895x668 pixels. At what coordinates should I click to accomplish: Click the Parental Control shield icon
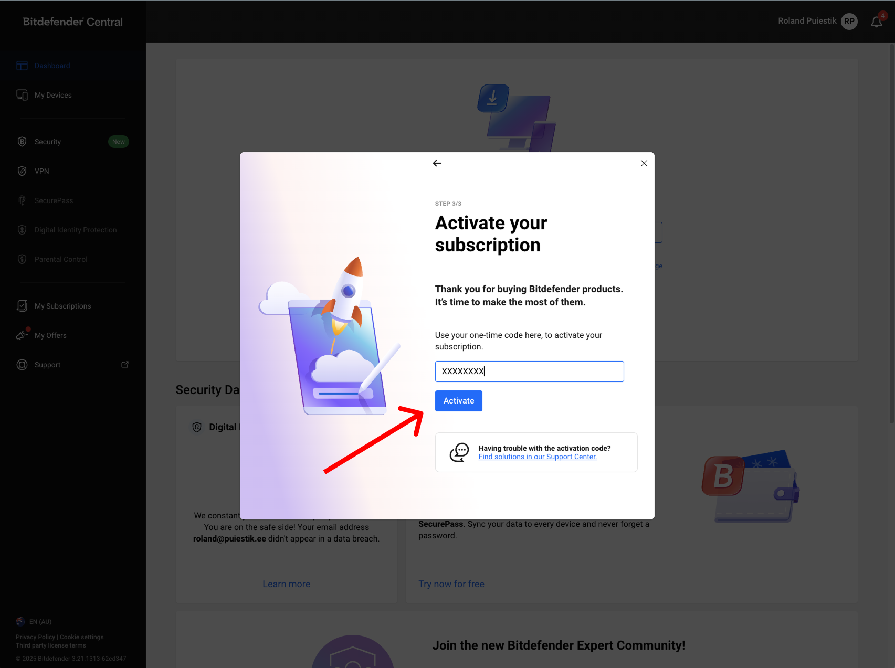22,259
